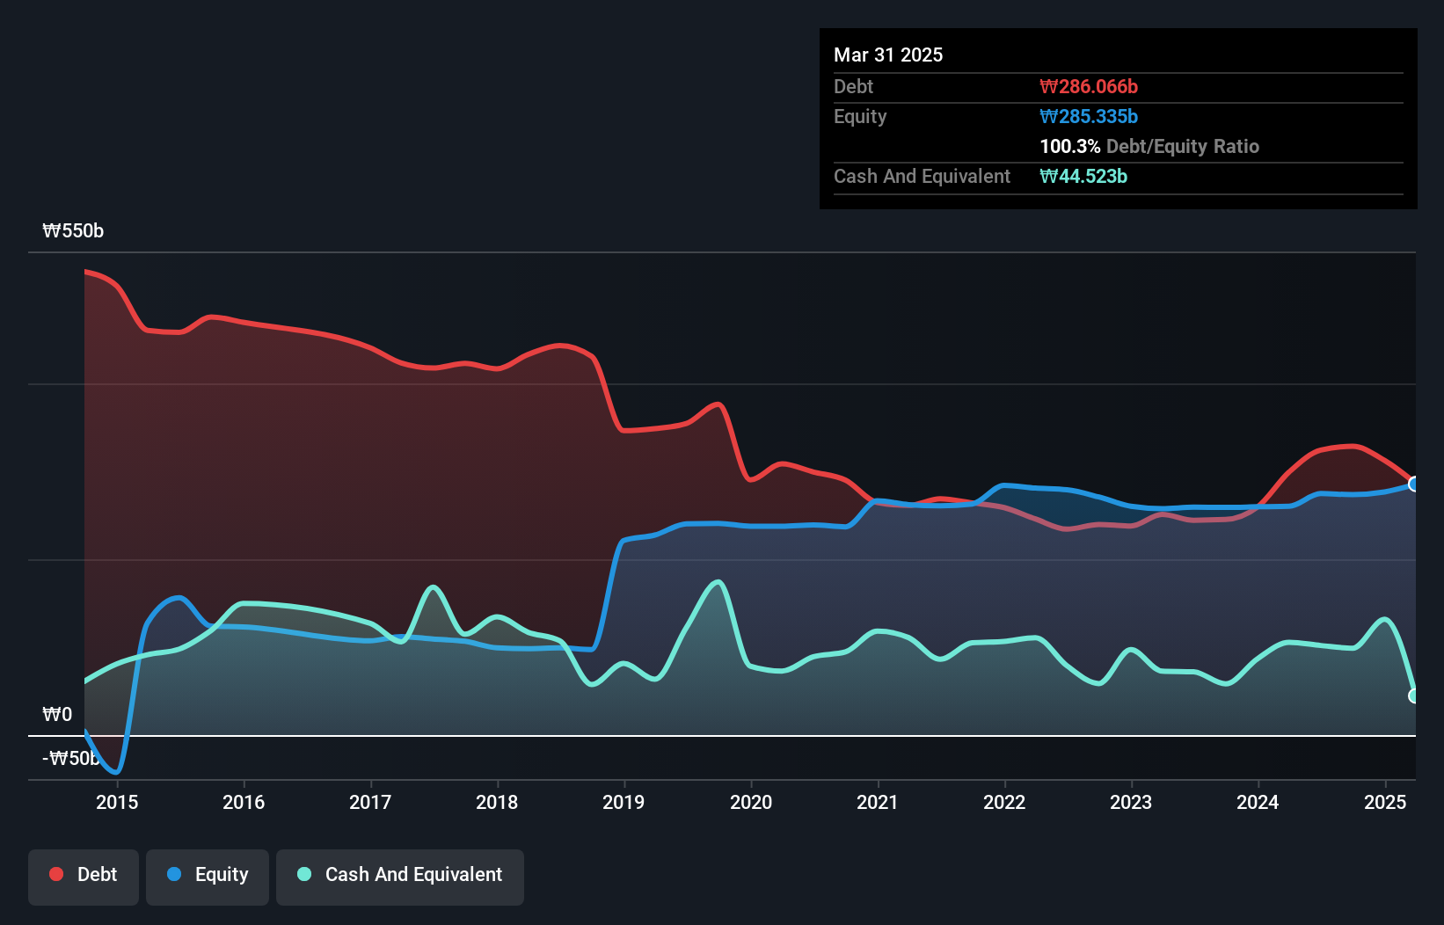The height and width of the screenshot is (925, 1444).
Task: Select the 2015 year label on the axis
Action: coord(117,802)
